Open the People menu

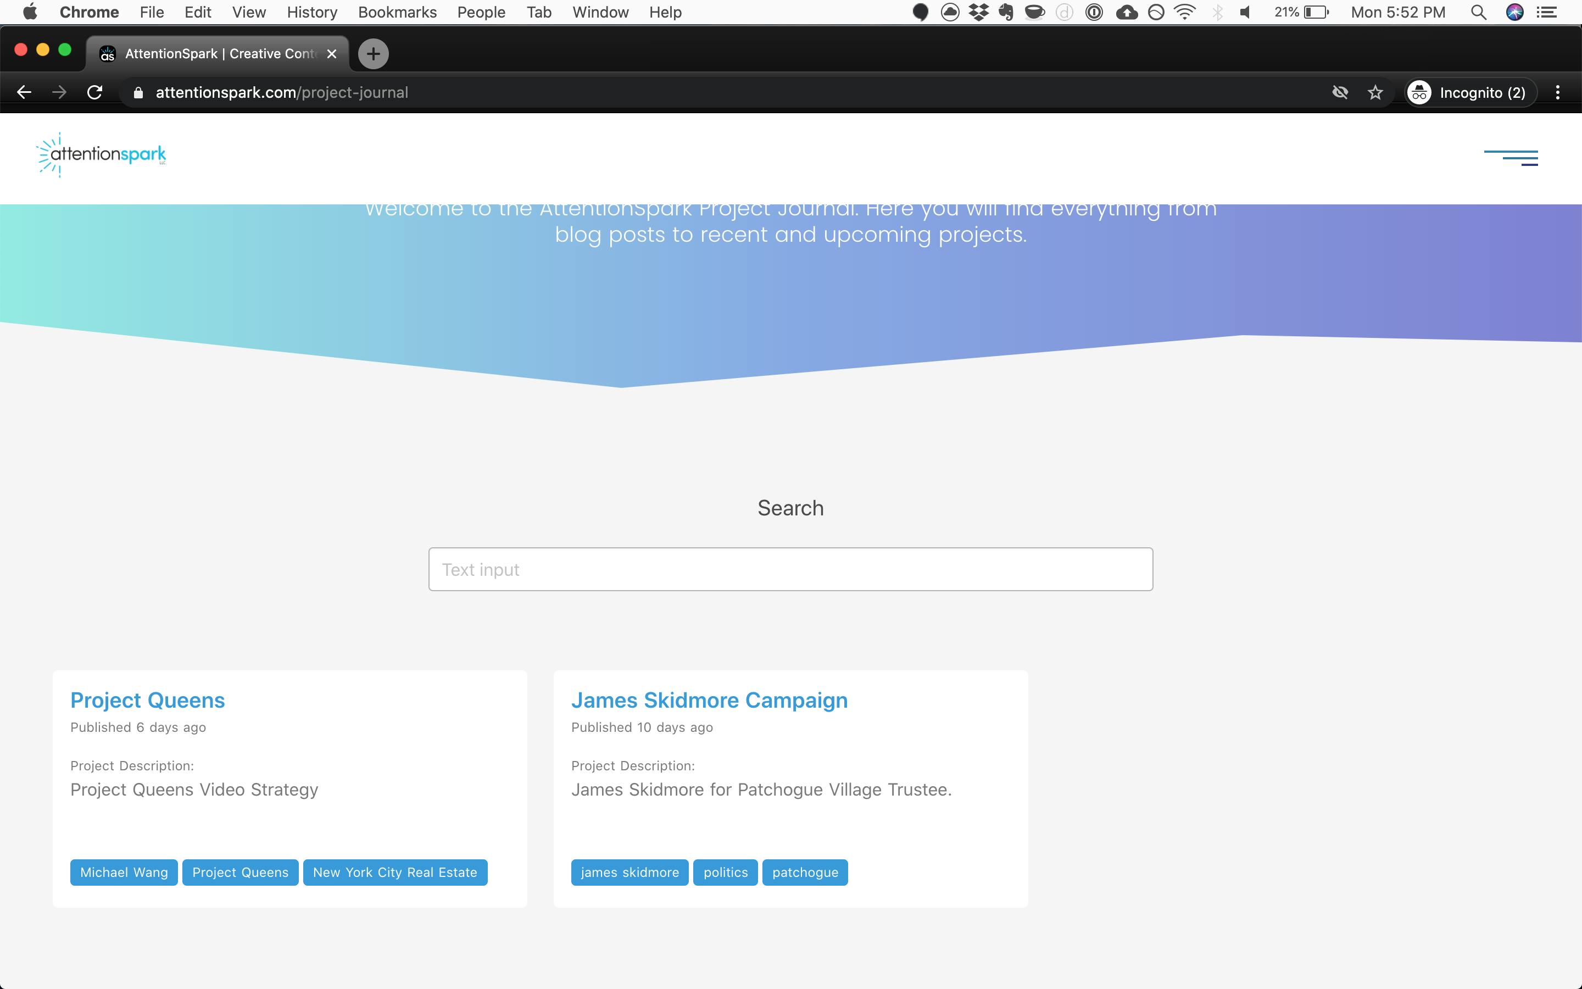click(481, 12)
